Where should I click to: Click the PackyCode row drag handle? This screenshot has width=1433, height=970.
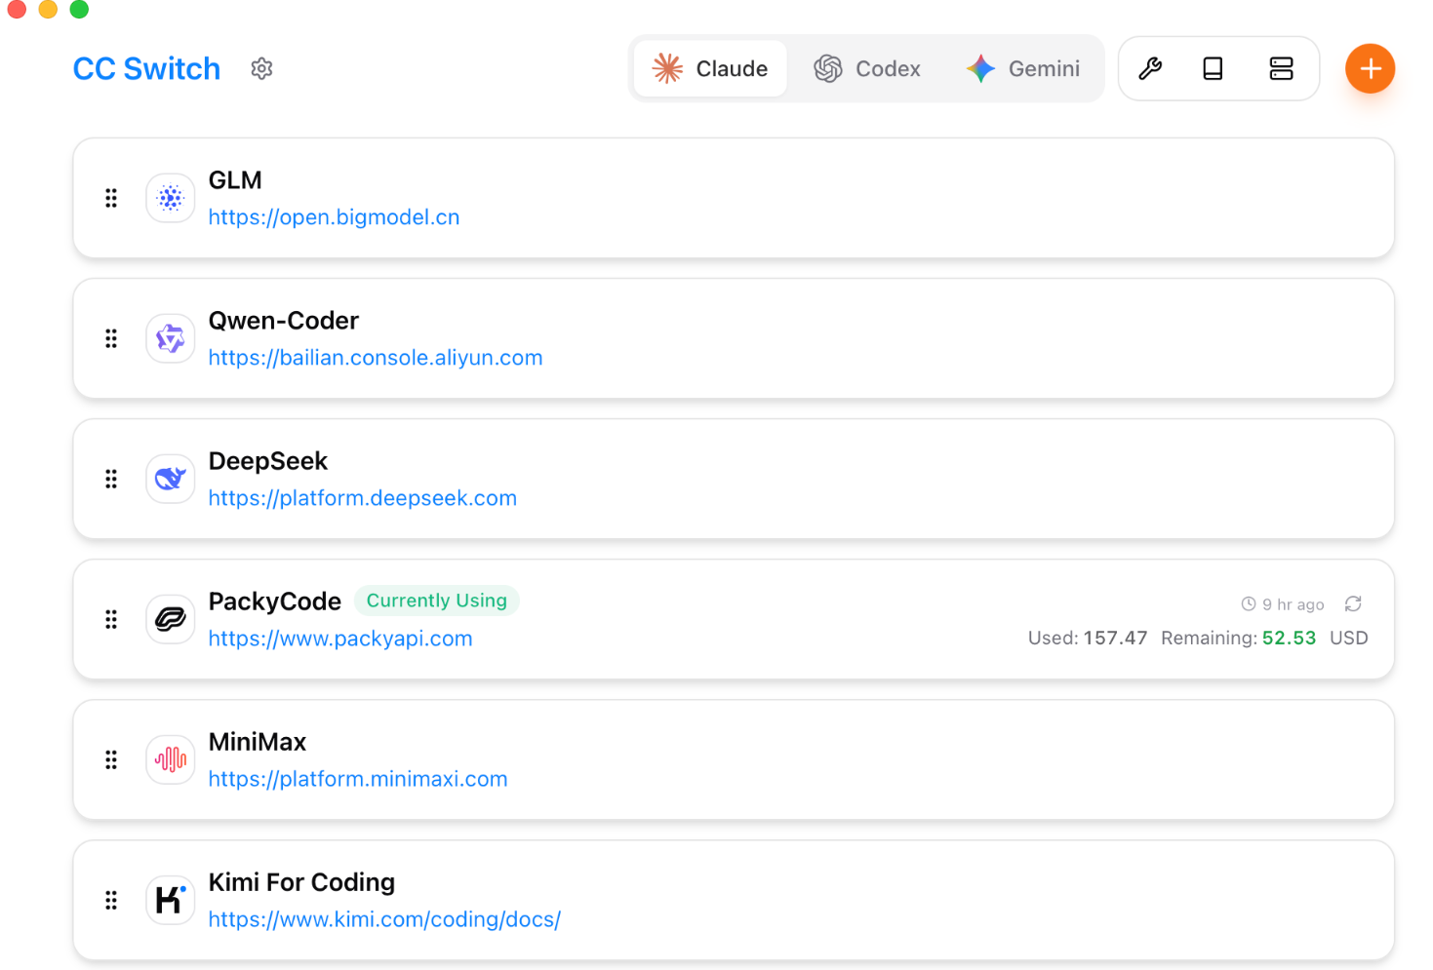[111, 620]
